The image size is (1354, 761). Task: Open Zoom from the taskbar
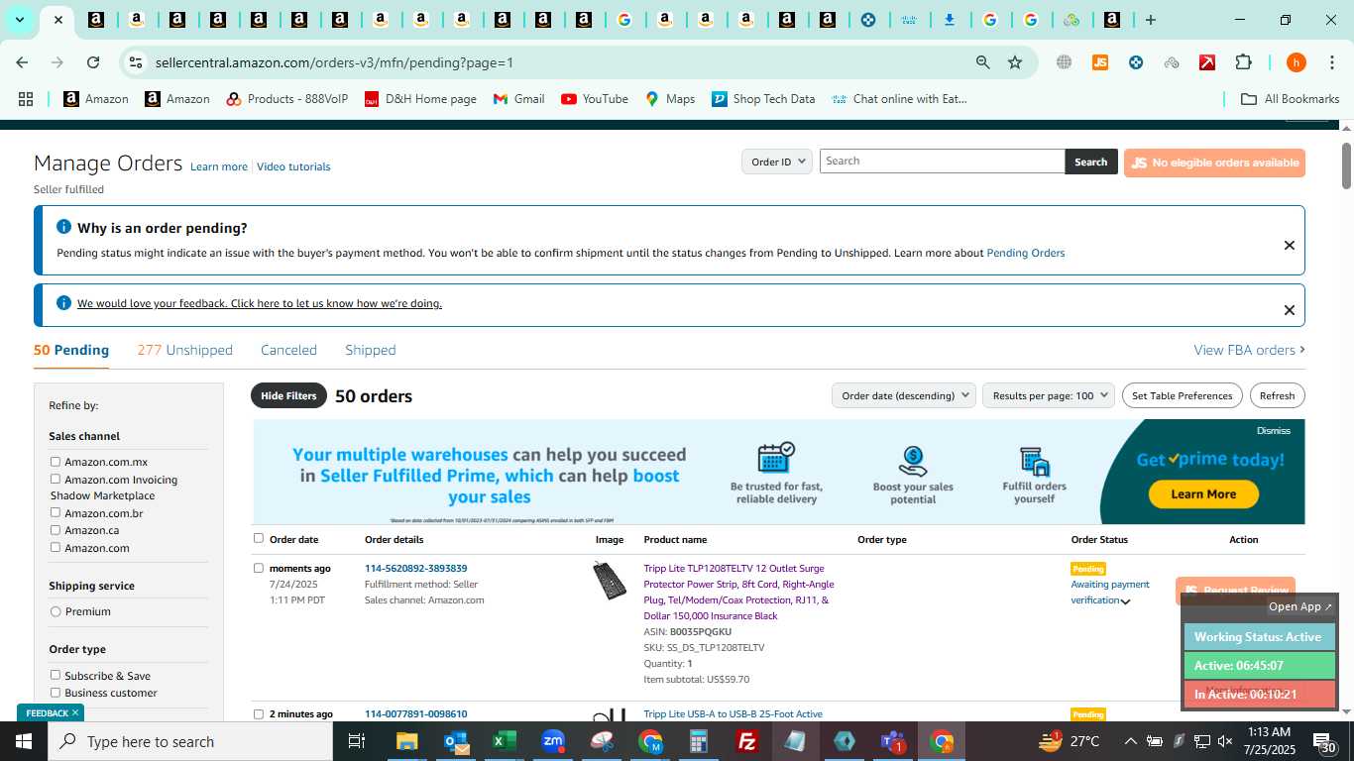(x=553, y=741)
